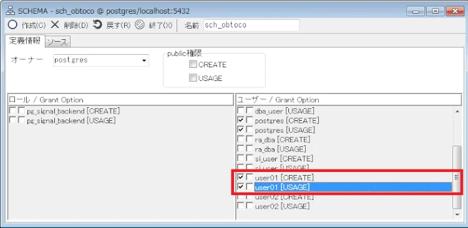Check Grant Option box for user02 [USAGE]

point(249,206)
